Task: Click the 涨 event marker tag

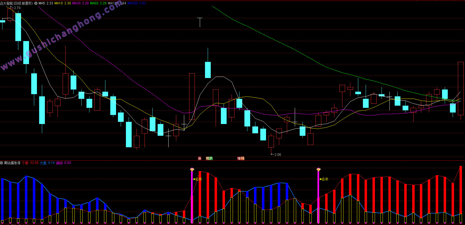Action: [200, 158]
